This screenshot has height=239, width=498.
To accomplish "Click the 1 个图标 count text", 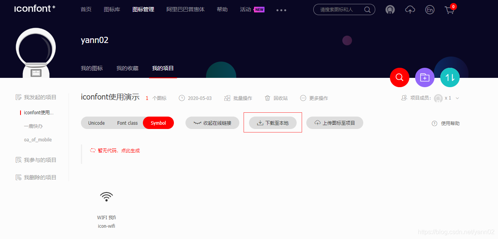I will [x=156, y=98].
